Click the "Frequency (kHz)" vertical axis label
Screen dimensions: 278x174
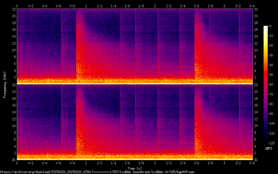[x=4, y=85]
